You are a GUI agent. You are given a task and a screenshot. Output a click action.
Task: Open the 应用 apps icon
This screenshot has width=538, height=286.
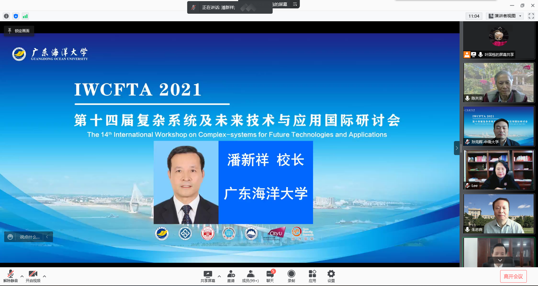click(x=312, y=276)
